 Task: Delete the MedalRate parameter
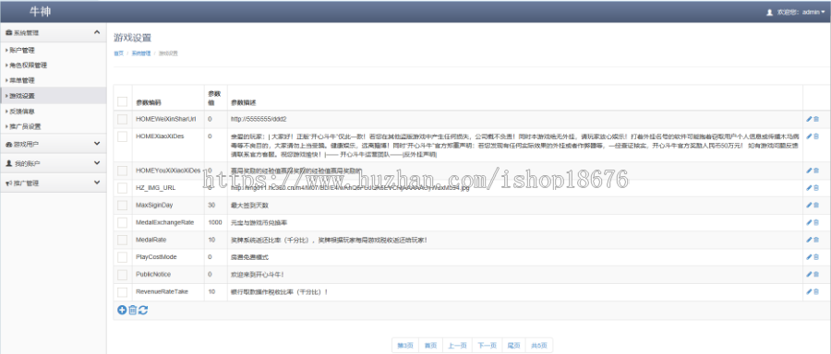coord(816,240)
